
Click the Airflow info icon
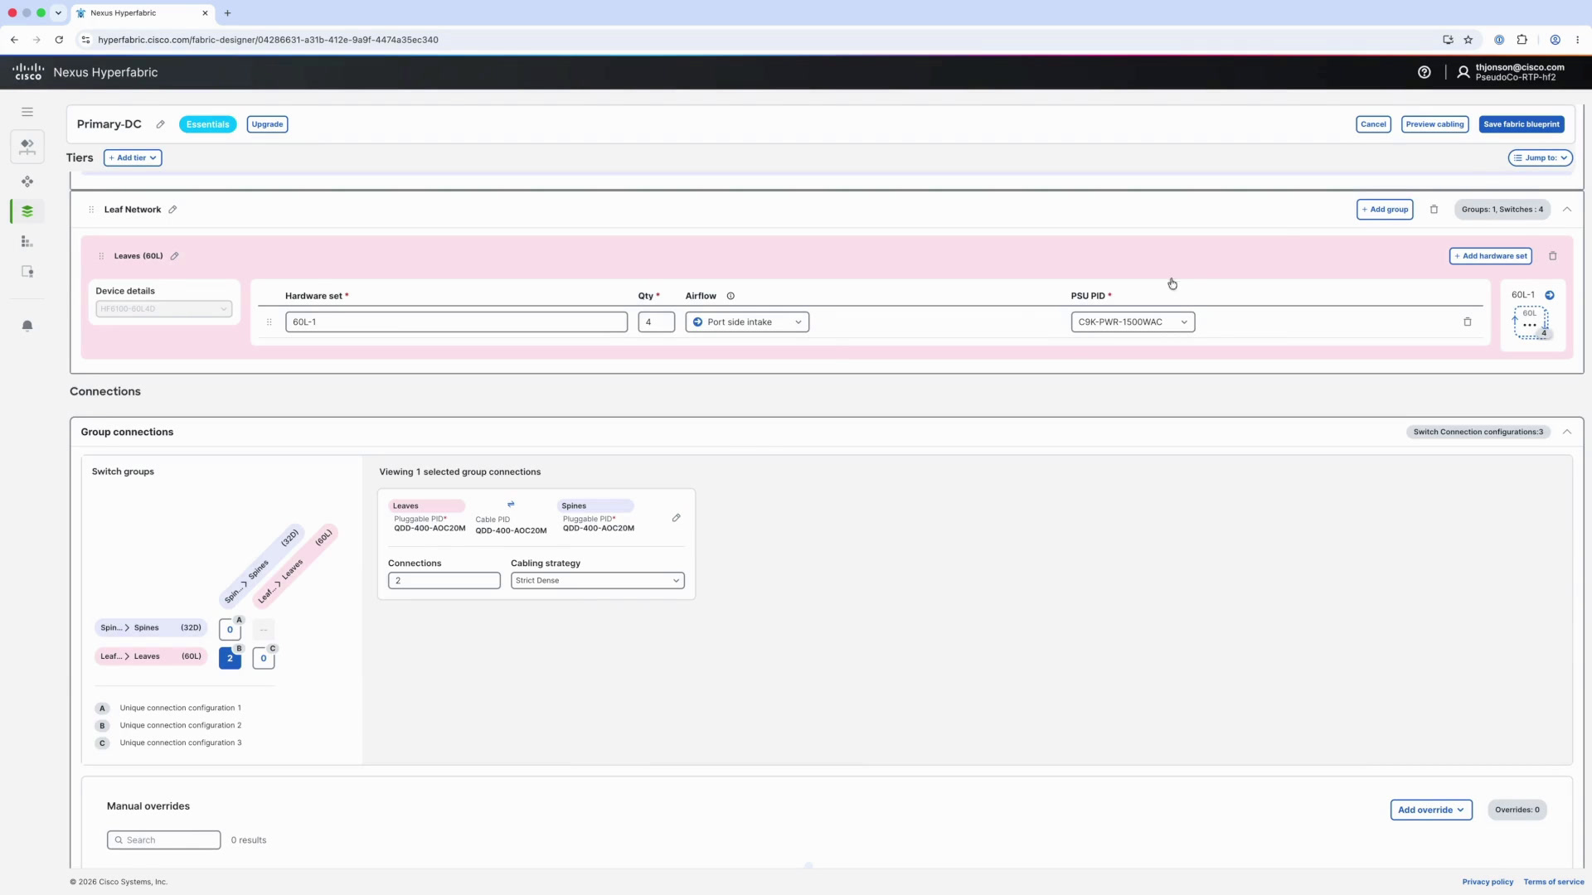730,296
